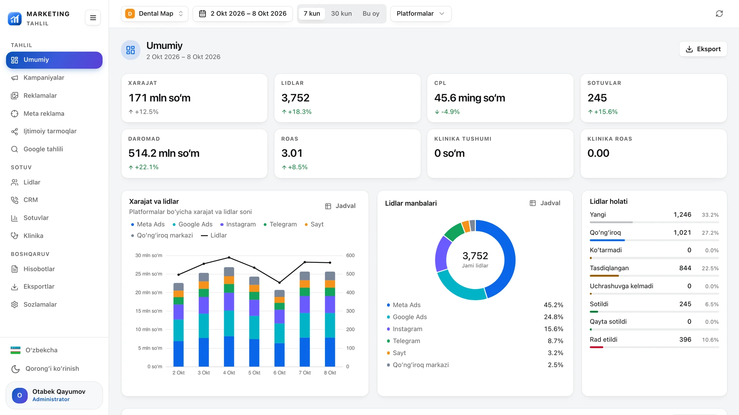Click the Eksportlar download icon

pyautogui.click(x=15, y=287)
